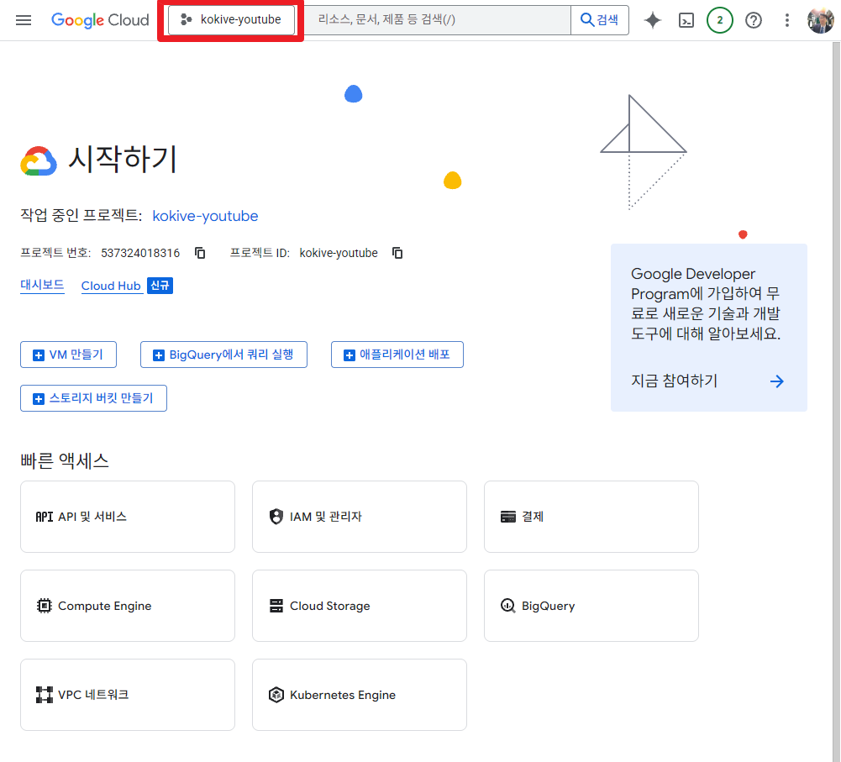This screenshot has width=841, height=762.
Task: Expand the kokive-youtube project selector
Action: tap(229, 19)
